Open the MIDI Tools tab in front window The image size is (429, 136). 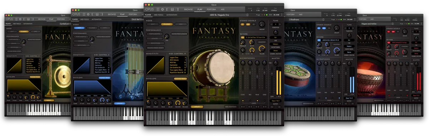coord(158,15)
